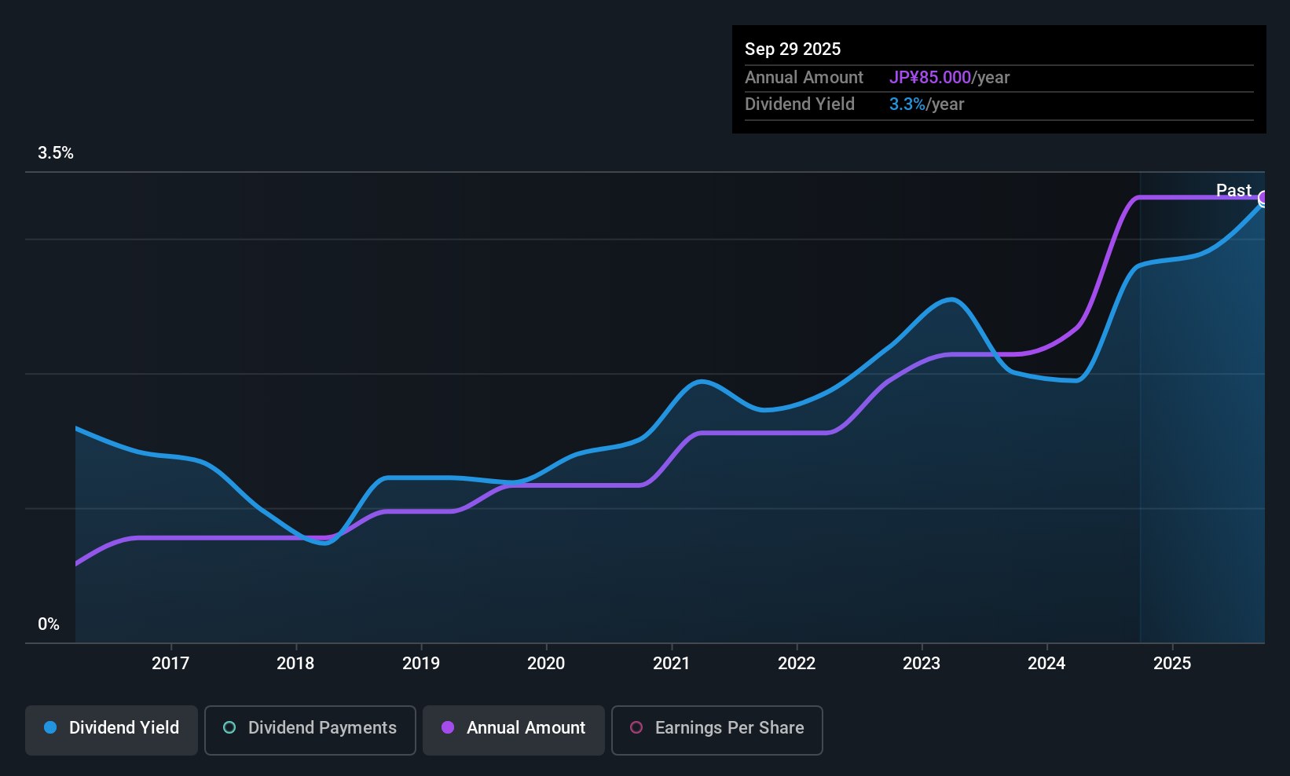Select the 2017 x-axis label
The height and width of the screenshot is (776, 1290).
(x=170, y=664)
